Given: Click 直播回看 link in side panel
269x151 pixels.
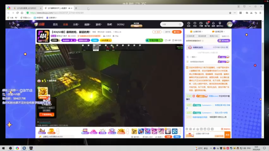Looking at the screenshot, I should tap(218, 32).
